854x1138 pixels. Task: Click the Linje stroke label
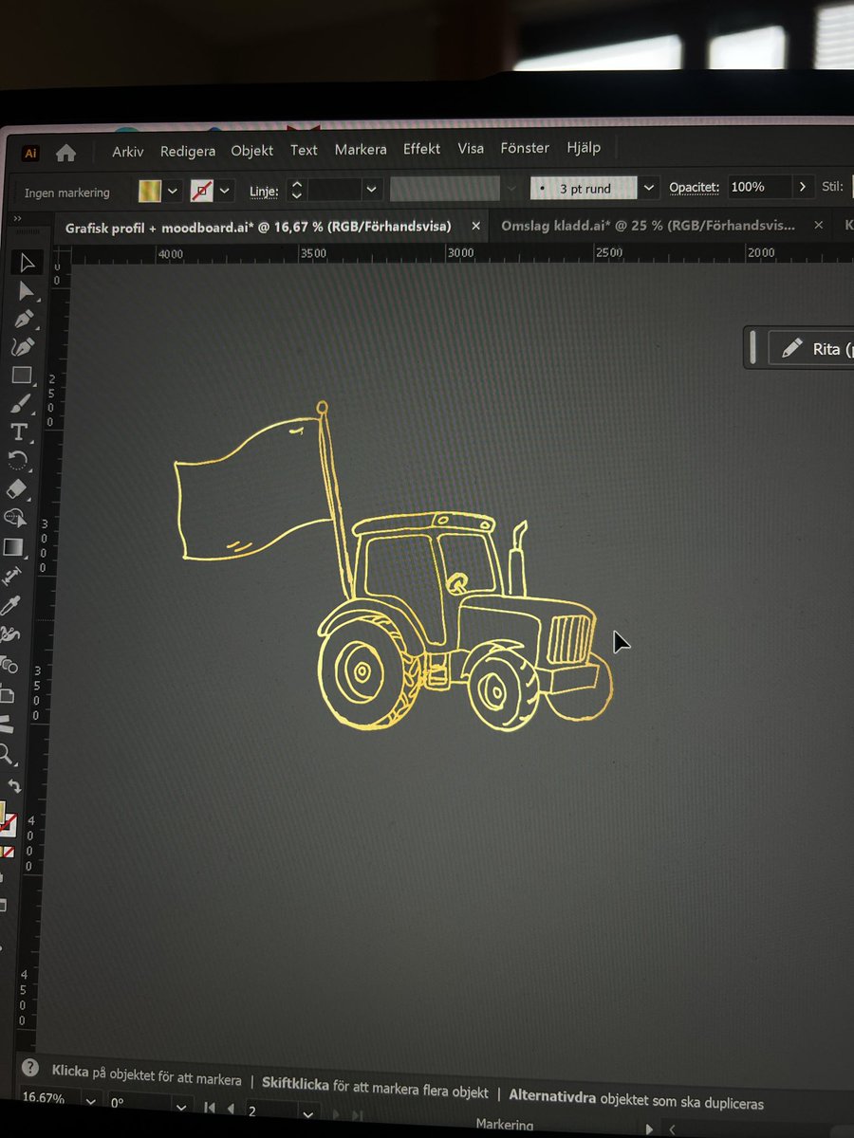pyautogui.click(x=264, y=191)
